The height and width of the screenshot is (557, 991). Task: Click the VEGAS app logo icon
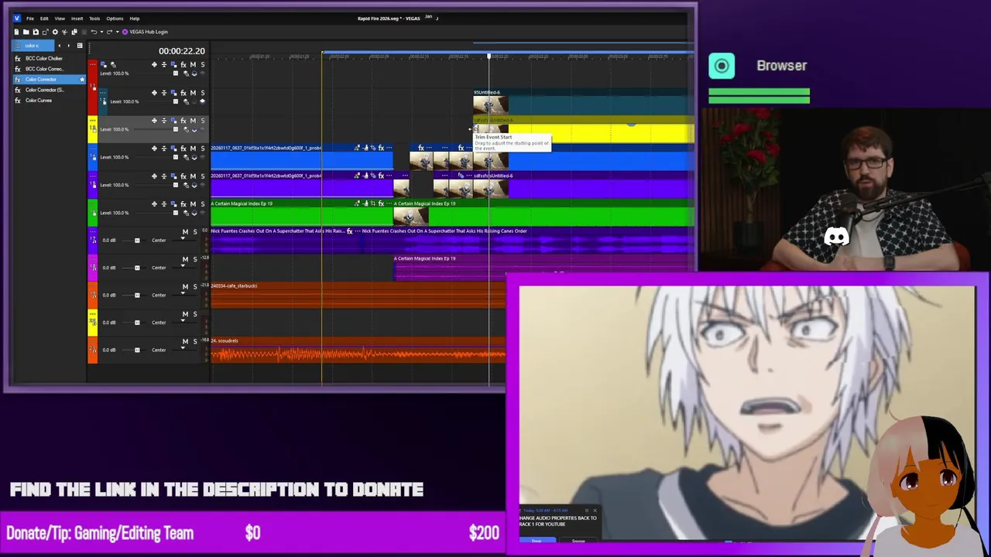coord(16,18)
